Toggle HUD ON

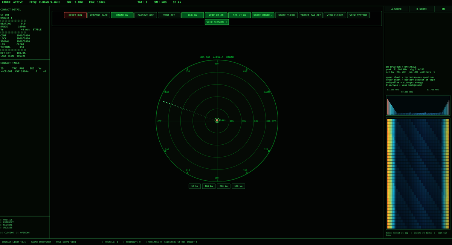[192, 15]
